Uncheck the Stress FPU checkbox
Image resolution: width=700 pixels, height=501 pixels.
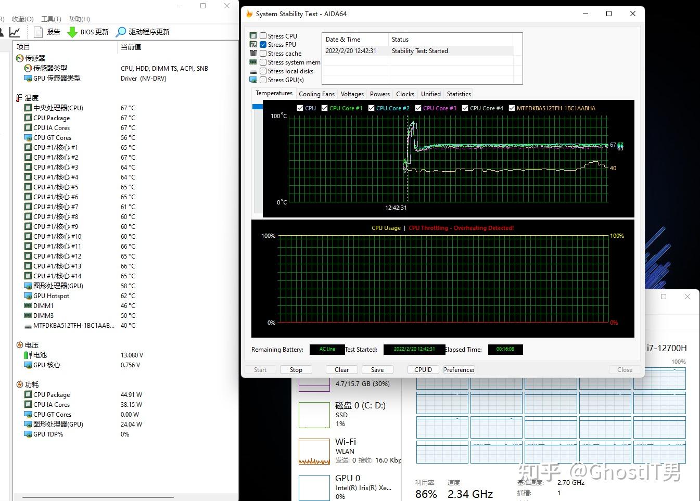pyautogui.click(x=263, y=45)
